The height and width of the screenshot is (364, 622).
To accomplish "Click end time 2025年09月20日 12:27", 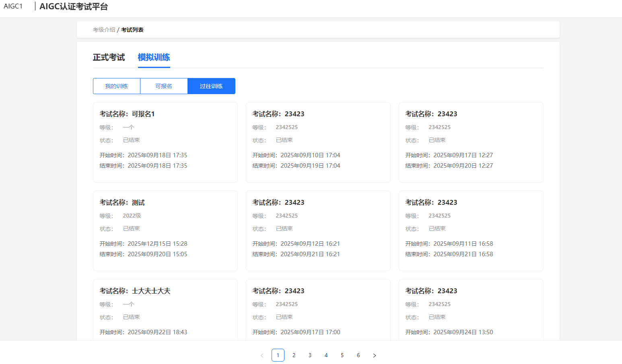I will 463,166.
